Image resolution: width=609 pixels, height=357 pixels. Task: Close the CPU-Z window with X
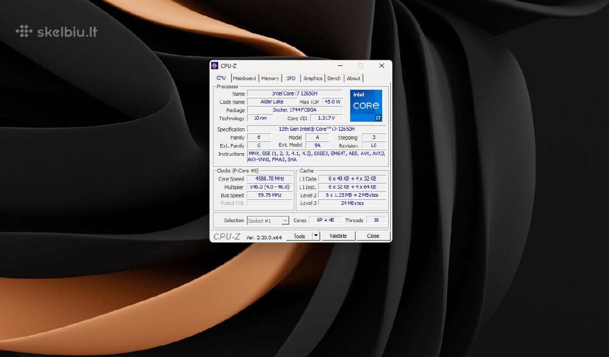pyautogui.click(x=382, y=66)
